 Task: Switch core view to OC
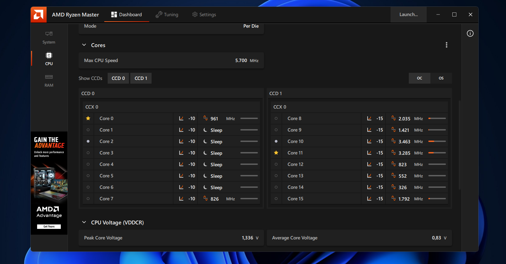point(420,78)
